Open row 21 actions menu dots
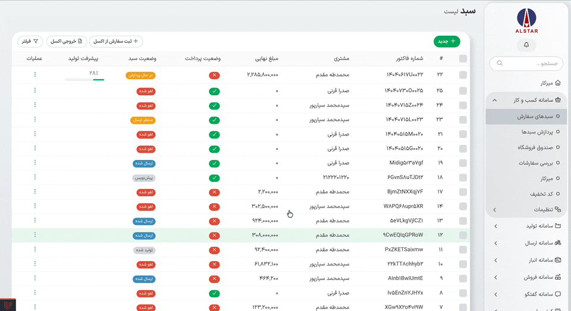Image resolution: width=571 pixels, height=311 pixels. click(35, 134)
